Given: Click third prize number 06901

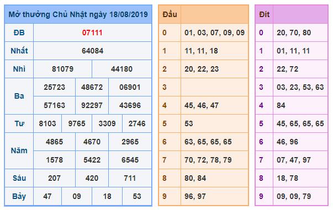Looking at the screenshot, I should click(x=130, y=87).
